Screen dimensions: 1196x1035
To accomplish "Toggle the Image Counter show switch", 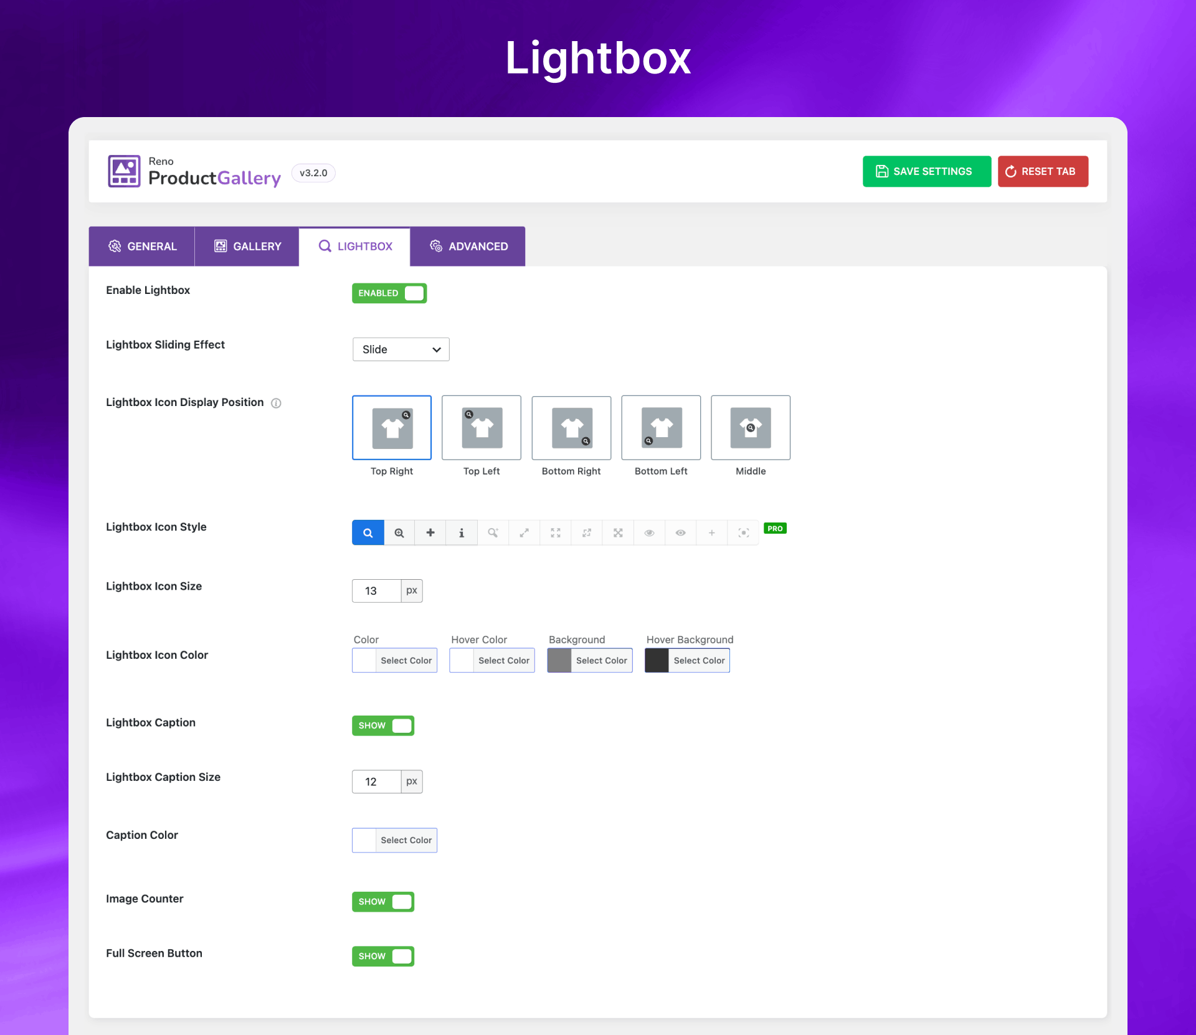I will (383, 902).
